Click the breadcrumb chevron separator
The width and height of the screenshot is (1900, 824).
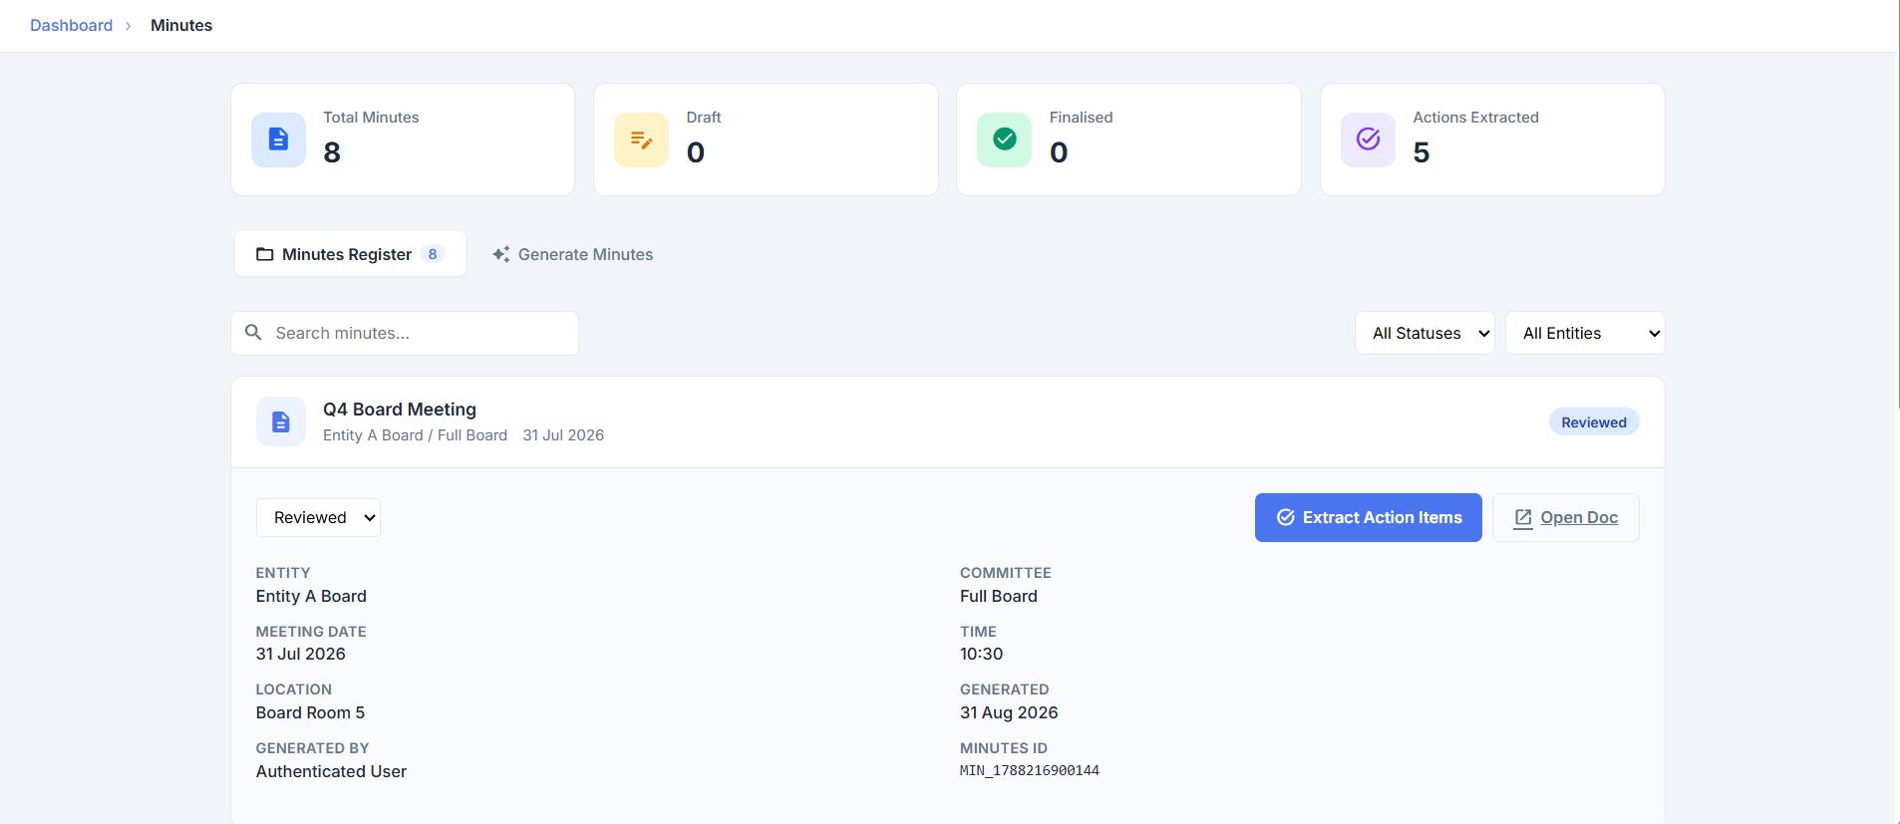(x=129, y=26)
